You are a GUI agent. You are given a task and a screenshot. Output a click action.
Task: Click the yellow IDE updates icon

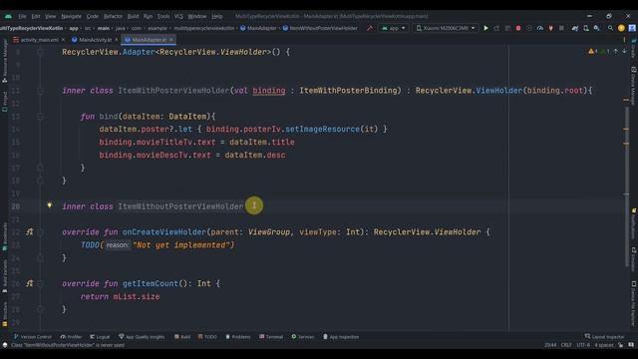(621, 28)
